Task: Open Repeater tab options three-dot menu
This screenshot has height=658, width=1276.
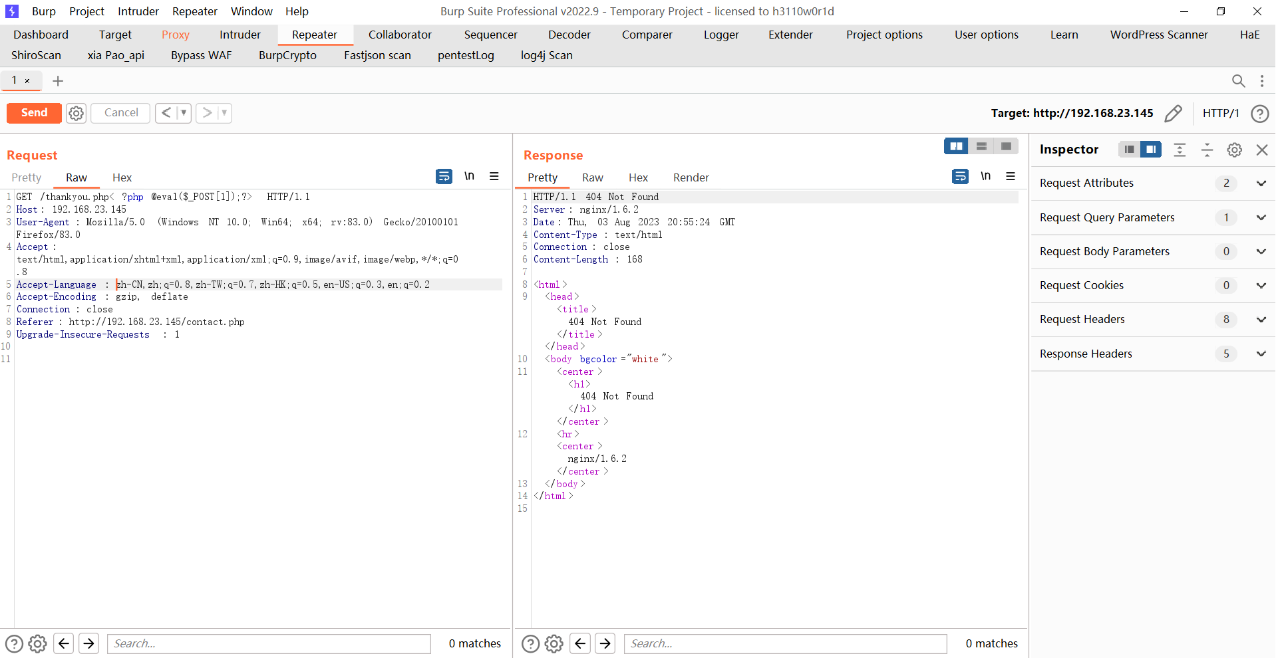Action: coord(1262,81)
